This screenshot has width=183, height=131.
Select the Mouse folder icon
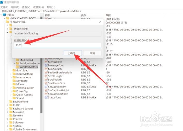(x=14, y=84)
